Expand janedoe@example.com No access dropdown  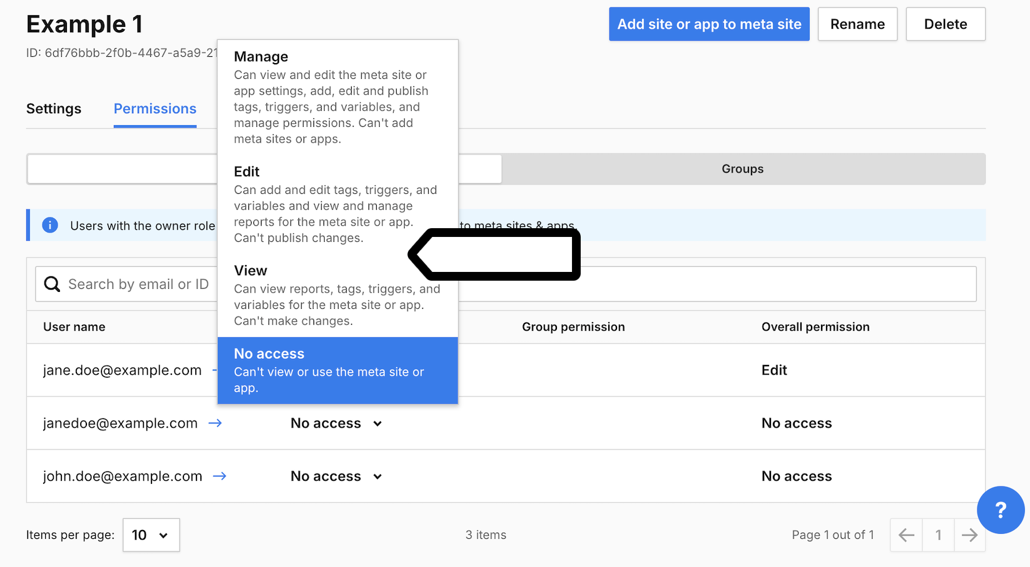point(336,423)
